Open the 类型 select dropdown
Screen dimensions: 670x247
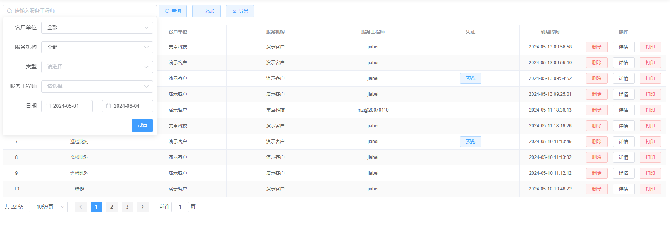(x=97, y=67)
